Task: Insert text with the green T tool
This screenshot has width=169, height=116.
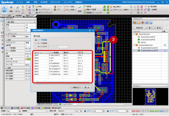Action: pos(33,7)
